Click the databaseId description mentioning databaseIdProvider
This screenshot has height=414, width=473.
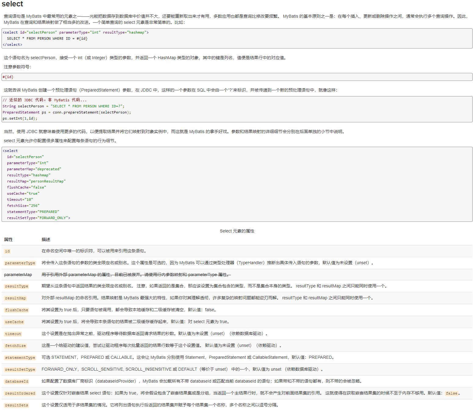(202, 381)
